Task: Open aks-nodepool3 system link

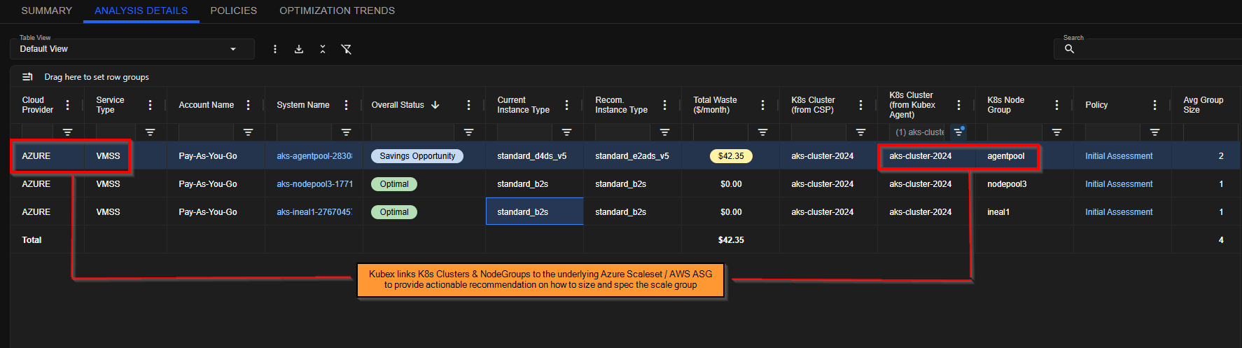Action: (x=314, y=184)
